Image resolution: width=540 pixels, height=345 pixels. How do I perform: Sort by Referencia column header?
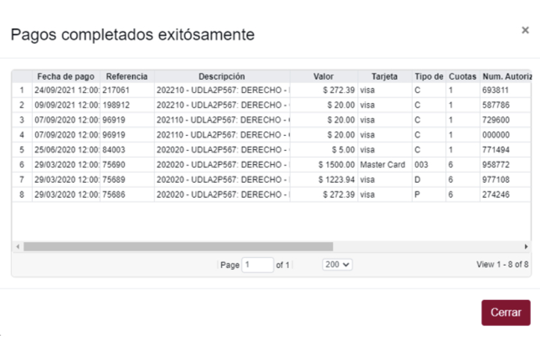[x=127, y=76]
